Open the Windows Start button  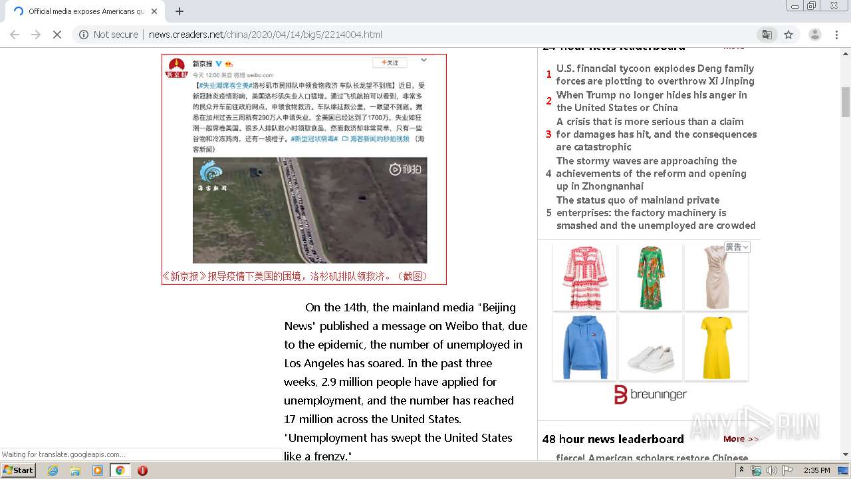coord(19,470)
